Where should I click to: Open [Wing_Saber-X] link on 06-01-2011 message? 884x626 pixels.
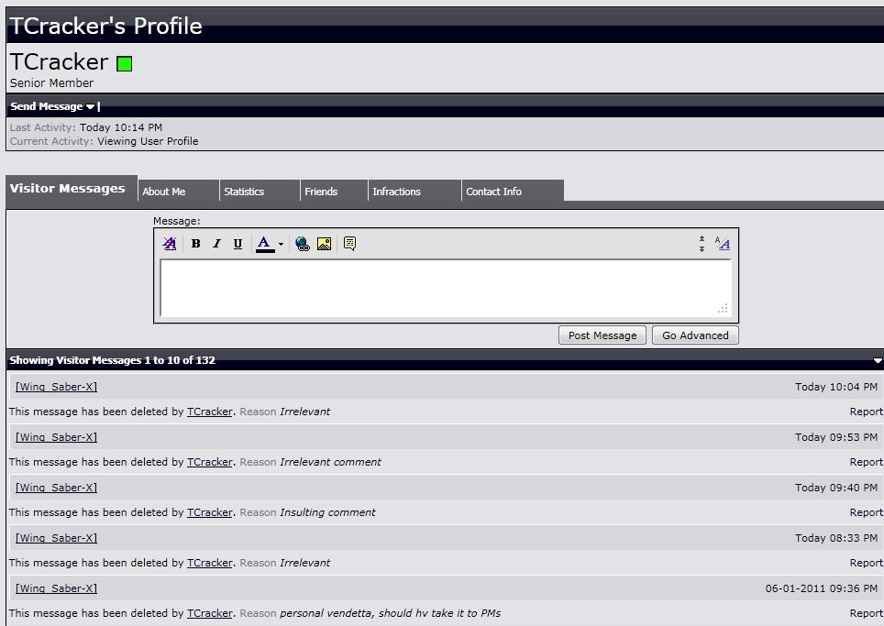tap(56, 588)
